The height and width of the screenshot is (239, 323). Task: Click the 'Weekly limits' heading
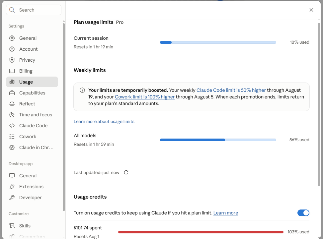click(x=90, y=70)
